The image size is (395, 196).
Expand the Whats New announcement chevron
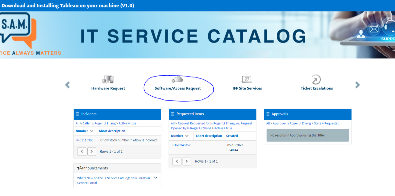pyautogui.click(x=156, y=178)
